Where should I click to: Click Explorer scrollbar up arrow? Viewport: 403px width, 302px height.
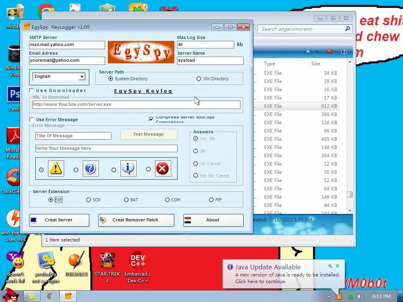click(349, 62)
